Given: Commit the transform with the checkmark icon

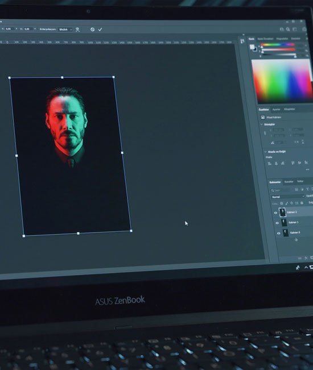Looking at the screenshot, I should click(100, 29).
